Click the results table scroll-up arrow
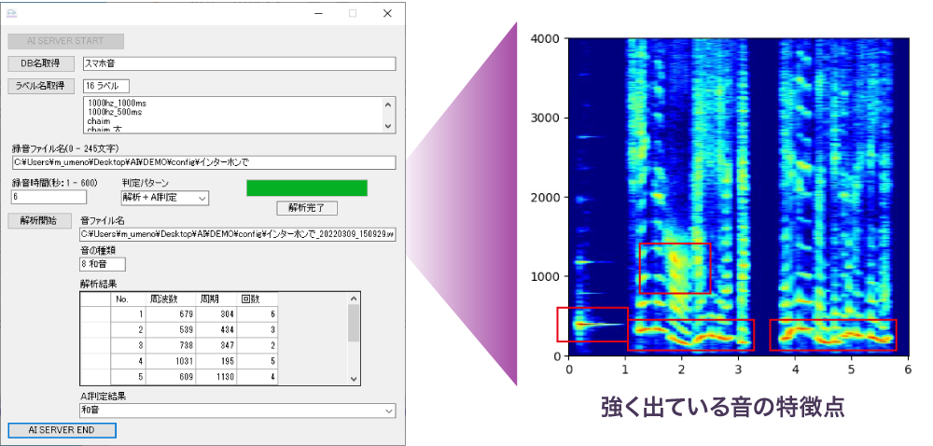Viewport: 933px width, 446px height. tap(354, 298)
